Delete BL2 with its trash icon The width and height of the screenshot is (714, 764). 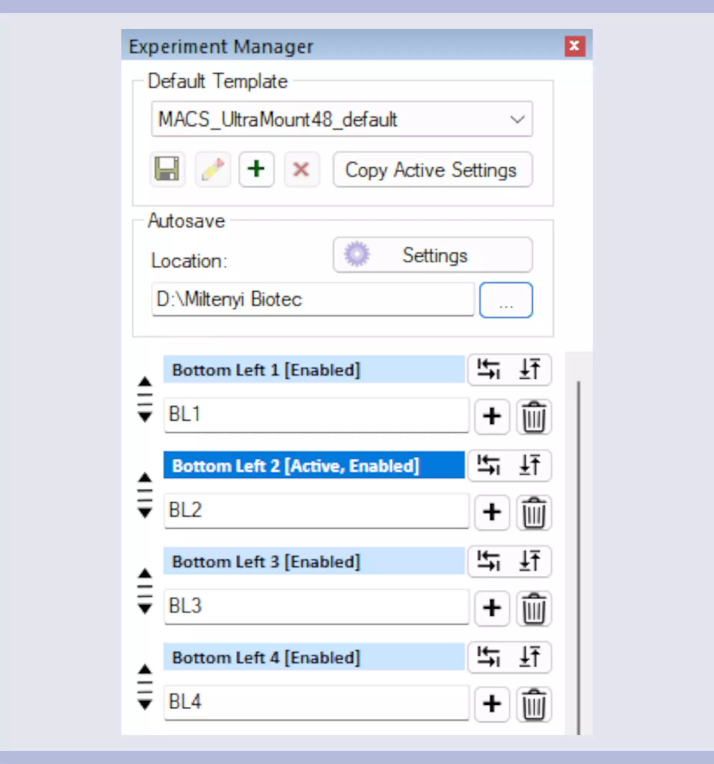(x=534, y=512)
